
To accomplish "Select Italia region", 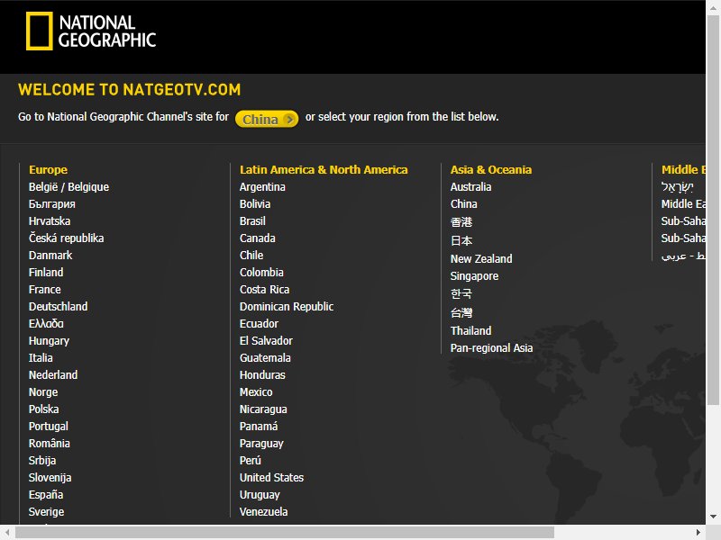I will tap(41, 357).
